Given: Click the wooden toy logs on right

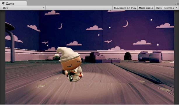Looking at the screenshot, I should [x=150, y=57].
